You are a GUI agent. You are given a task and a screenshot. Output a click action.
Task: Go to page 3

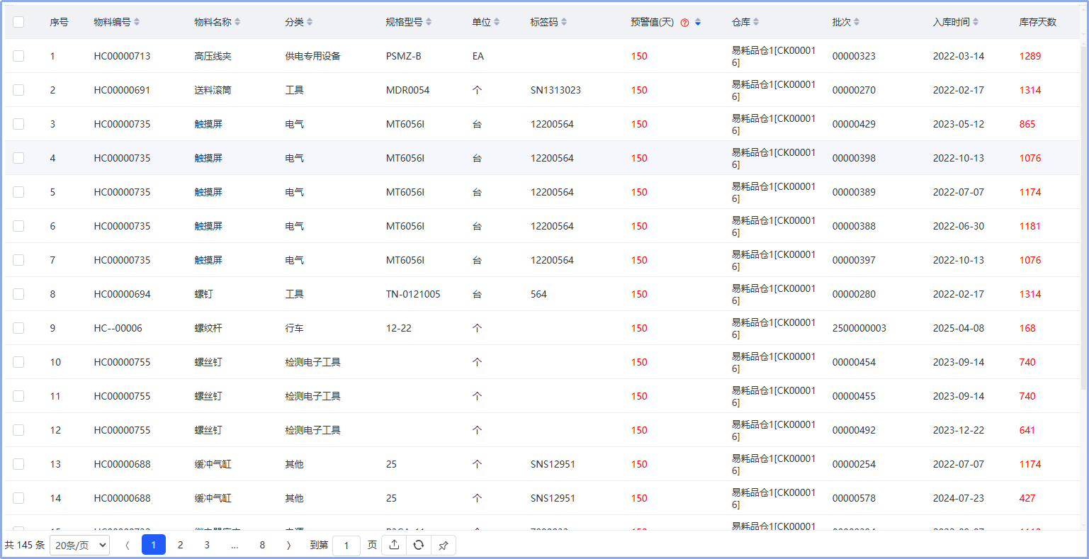(x=207, y=546)
